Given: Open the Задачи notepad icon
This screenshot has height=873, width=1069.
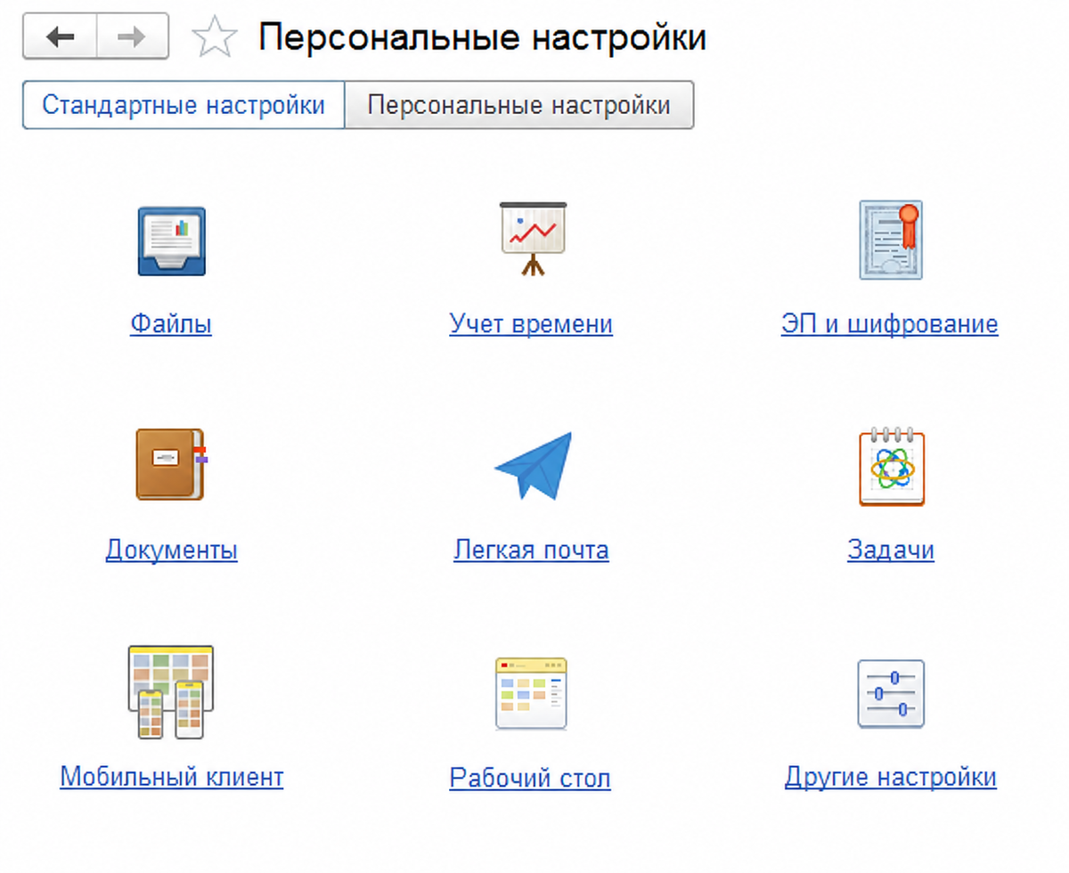Looking at the screenshot, I should [891, 466].
